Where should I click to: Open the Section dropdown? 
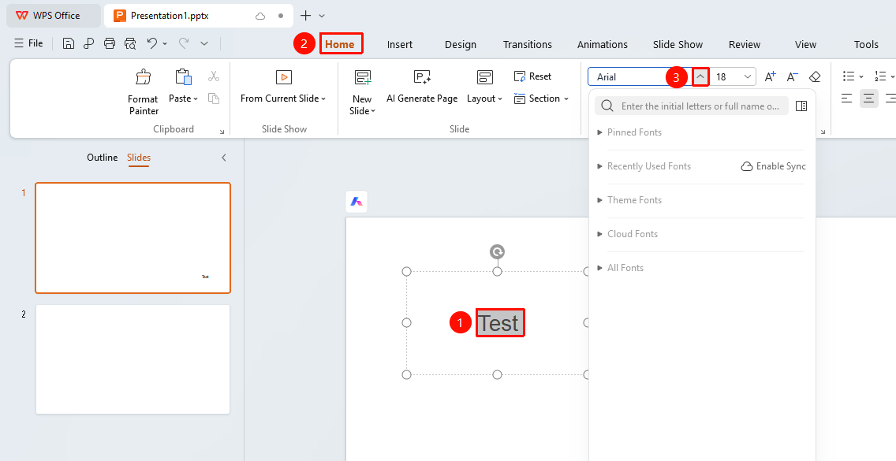click(x=542, y=99)
